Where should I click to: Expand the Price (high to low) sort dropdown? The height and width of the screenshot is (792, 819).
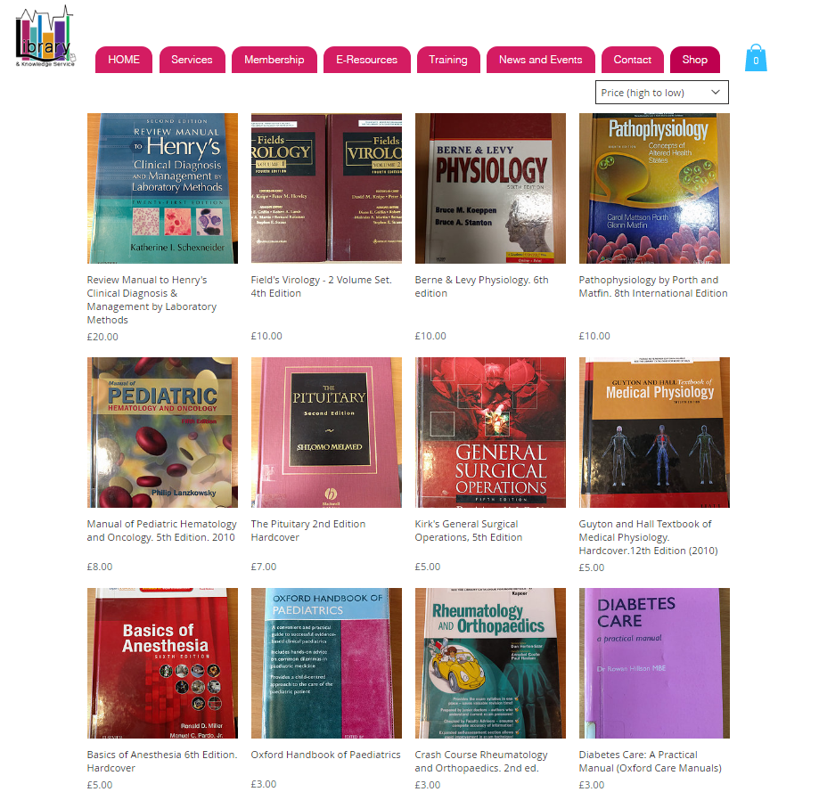click(661, 93)
